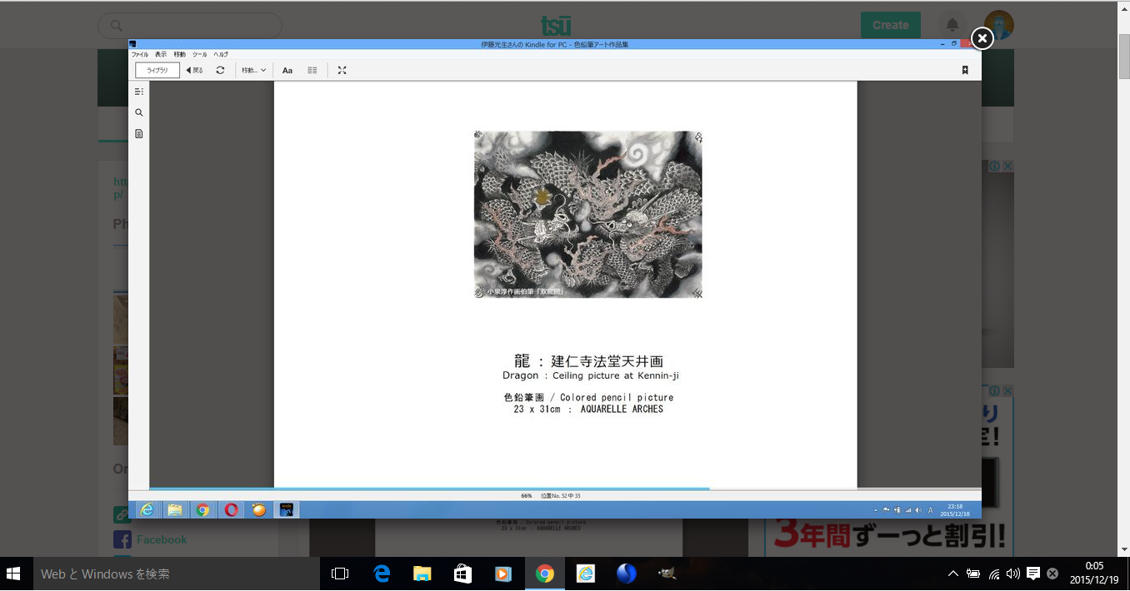Click the Wi-Fi network tray icon
Viewport: 1130px width, 591px height.
[994, 574]
